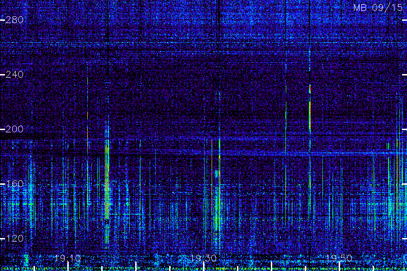Click the 19:50 time axis label
407x271 pixels.
(x=339, y=258)
